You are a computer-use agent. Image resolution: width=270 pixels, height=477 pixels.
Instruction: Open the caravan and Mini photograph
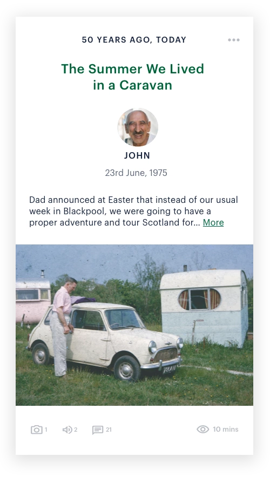(134, 325)
